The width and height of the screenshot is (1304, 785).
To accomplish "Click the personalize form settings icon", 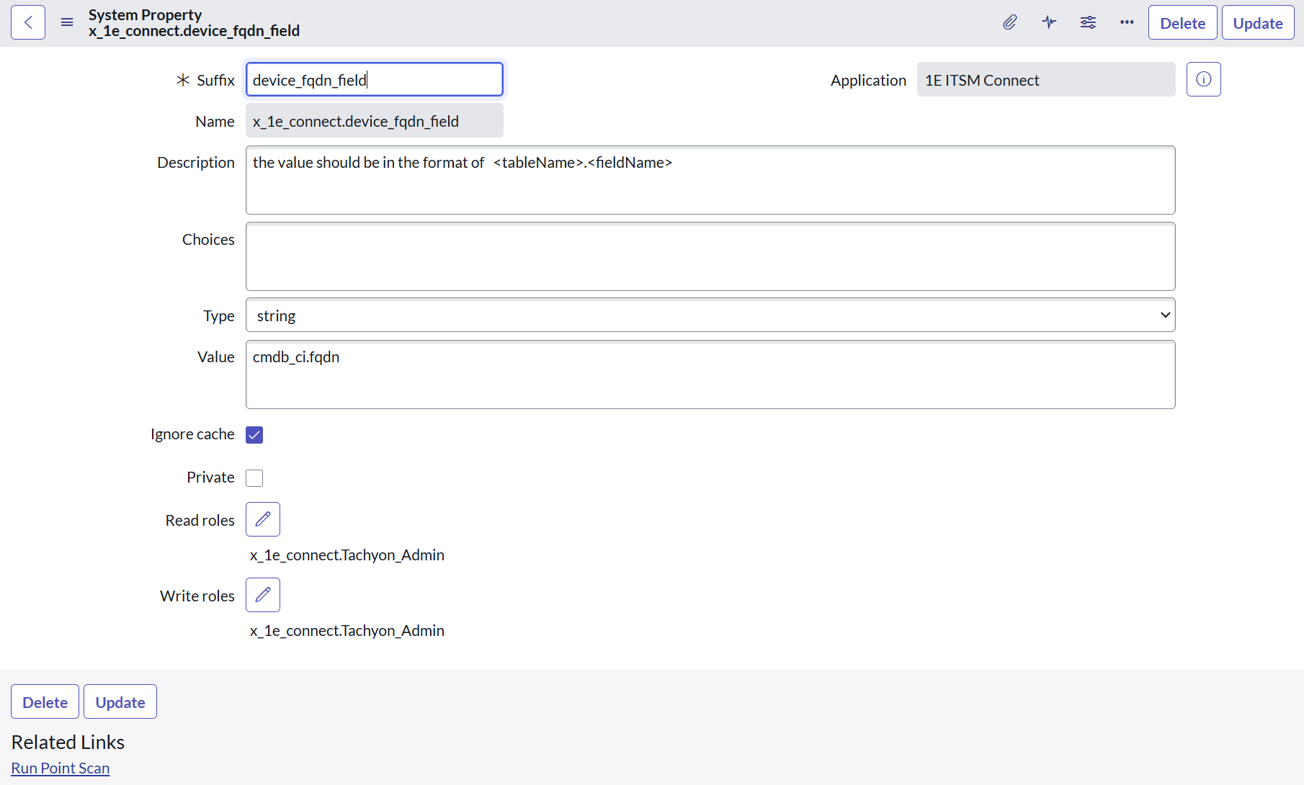I will tap(1088, 22).
